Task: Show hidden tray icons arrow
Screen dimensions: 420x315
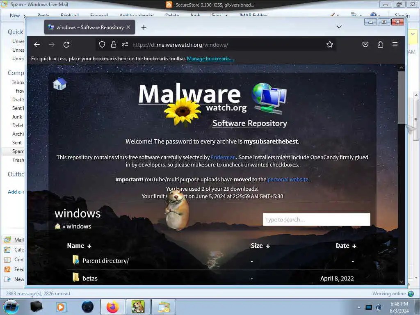Action: pyautogui.click(x=358, y=307)
